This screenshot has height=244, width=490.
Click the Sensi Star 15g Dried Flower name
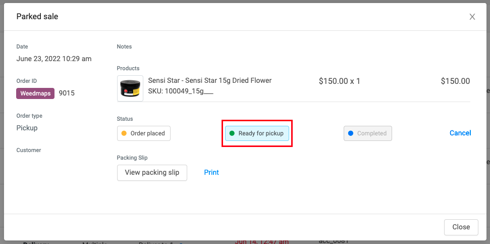[210, 80]
